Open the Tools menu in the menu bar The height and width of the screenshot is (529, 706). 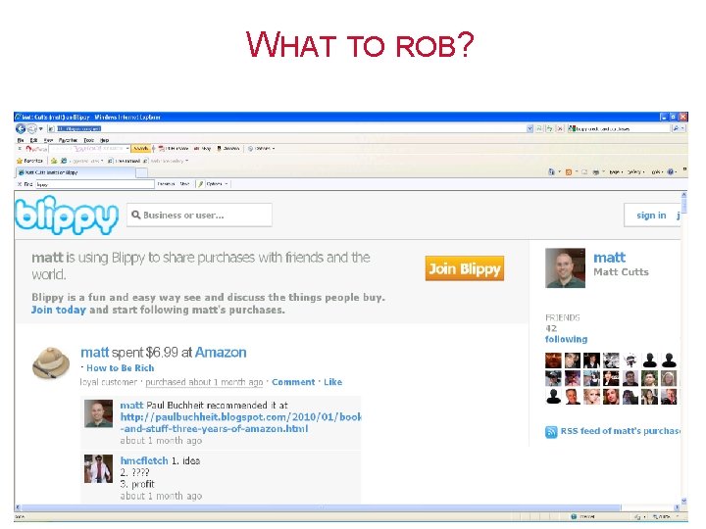pos(88,140)
